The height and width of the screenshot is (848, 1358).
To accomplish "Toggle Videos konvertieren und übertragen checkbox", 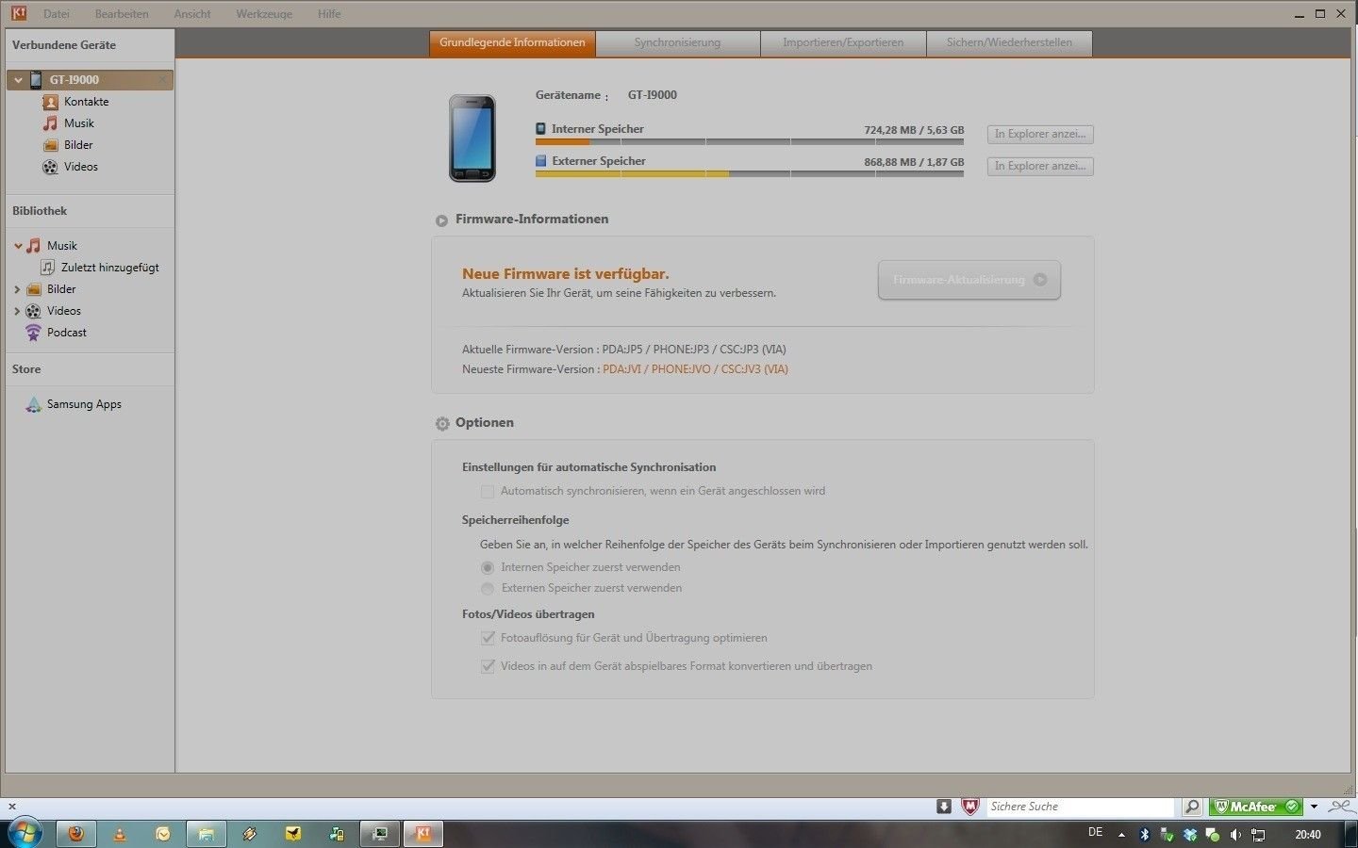I will (x=488, y=666).
